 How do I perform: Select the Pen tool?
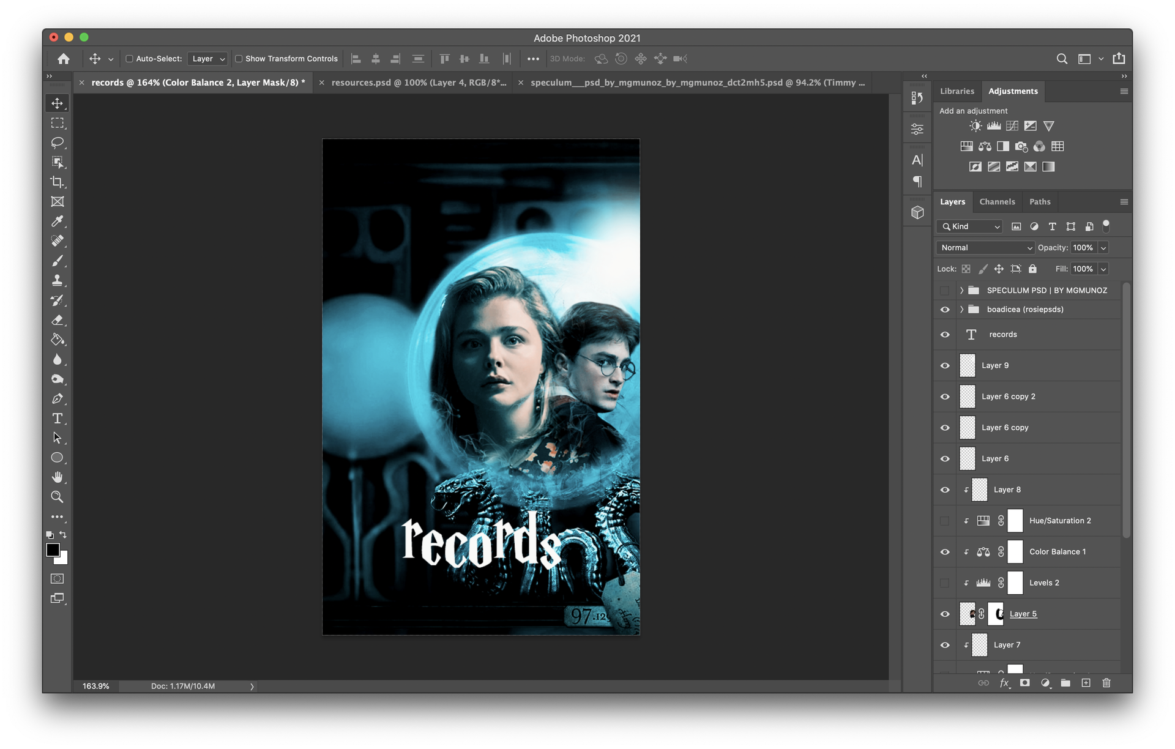pyautogui.click(x=58, y=398)
